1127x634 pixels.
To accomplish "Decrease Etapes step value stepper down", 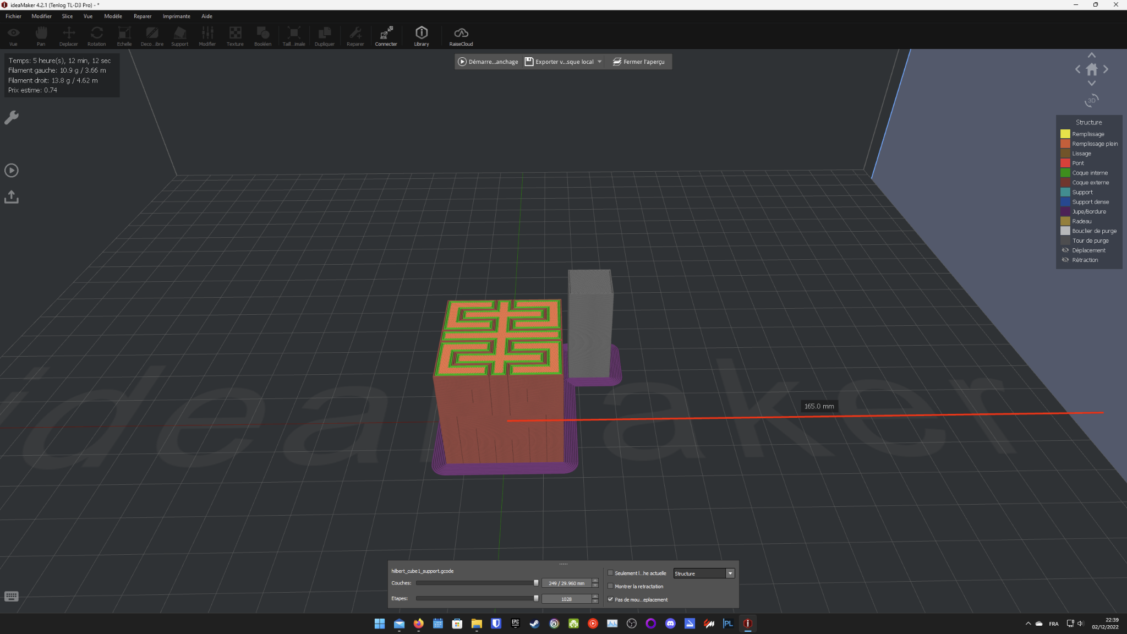I will pos(595,602).
